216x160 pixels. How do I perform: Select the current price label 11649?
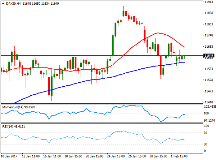point(209,56)
